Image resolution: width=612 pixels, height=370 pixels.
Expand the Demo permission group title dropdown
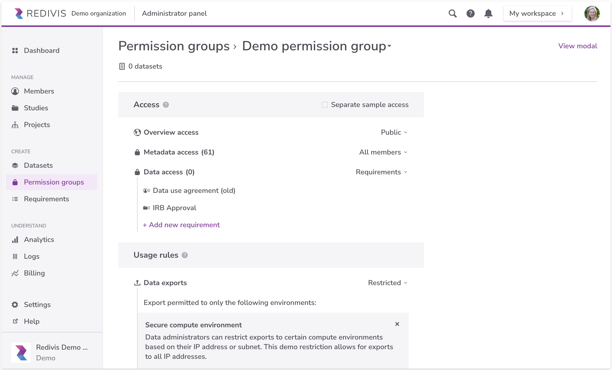tap(389, 46)
